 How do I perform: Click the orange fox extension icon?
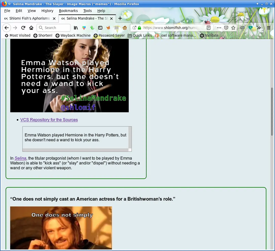coord(108,28)
